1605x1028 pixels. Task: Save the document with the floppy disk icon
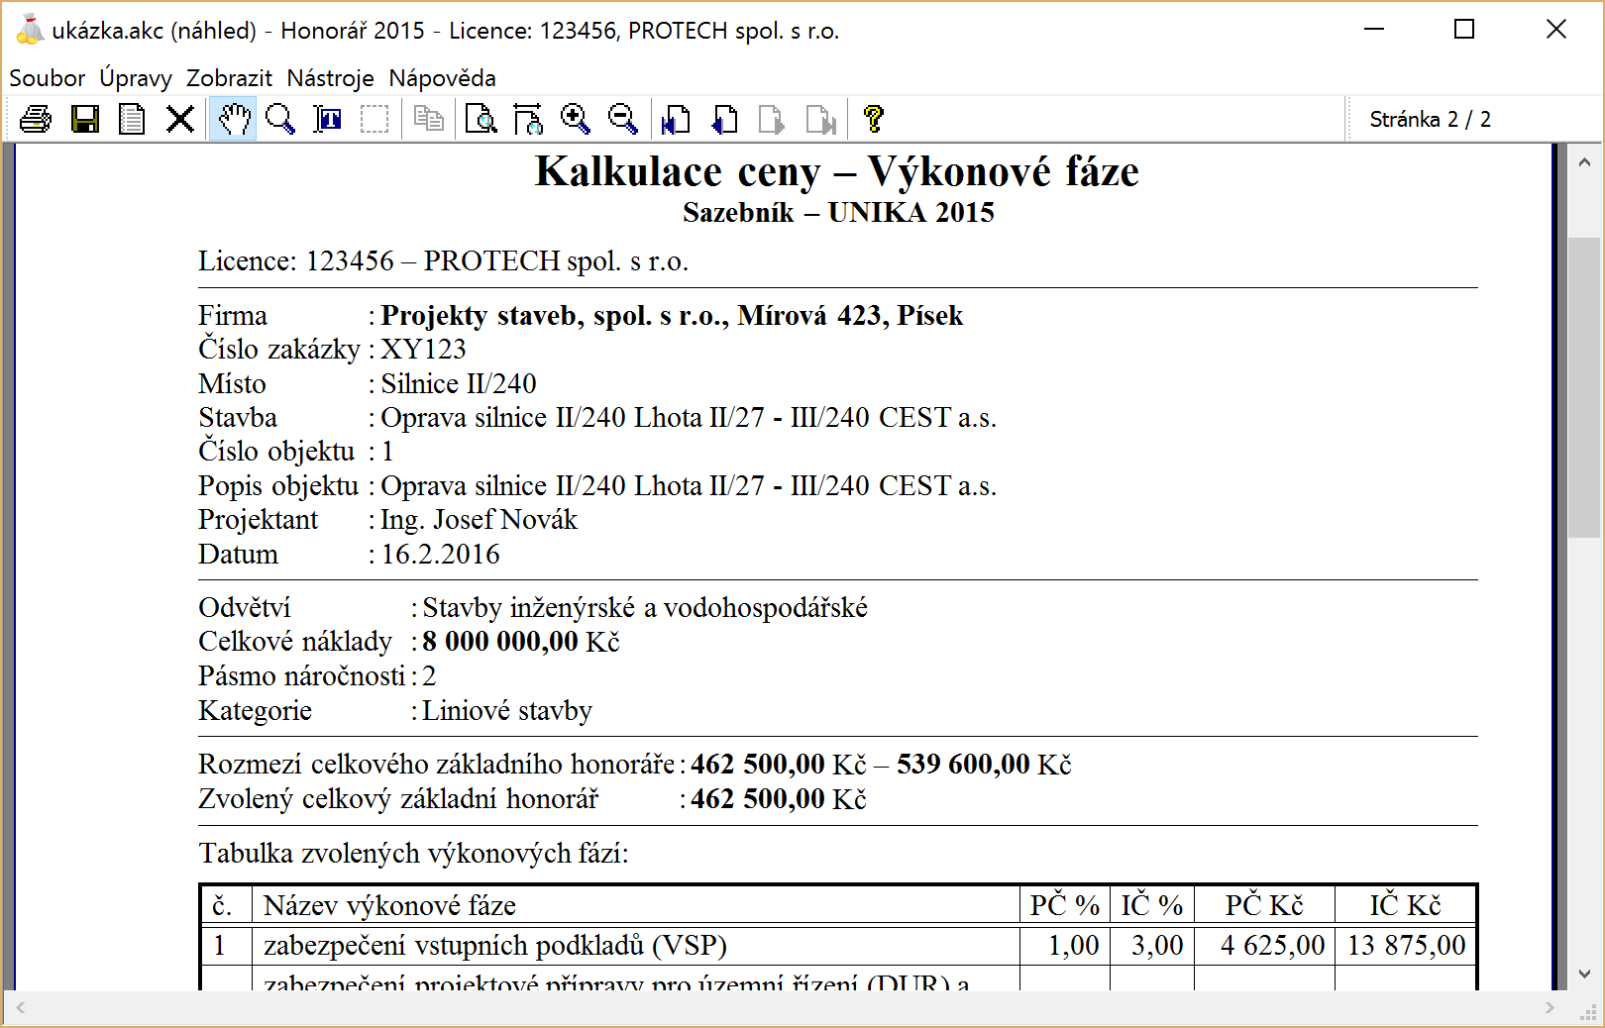coord(85,120)
